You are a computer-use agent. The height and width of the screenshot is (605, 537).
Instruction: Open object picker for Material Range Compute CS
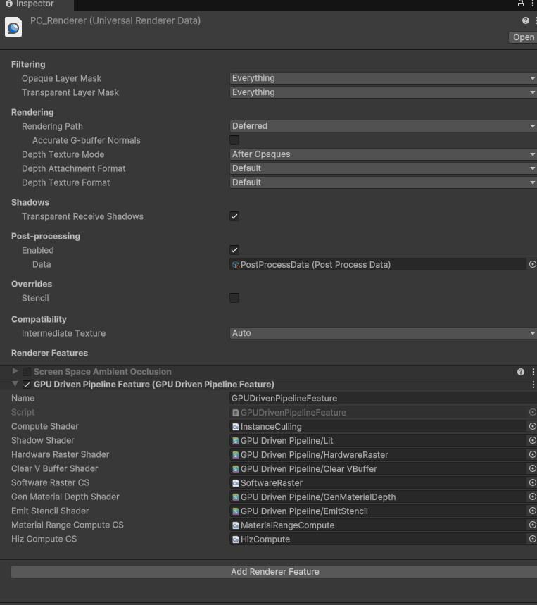tap(532, 525)
